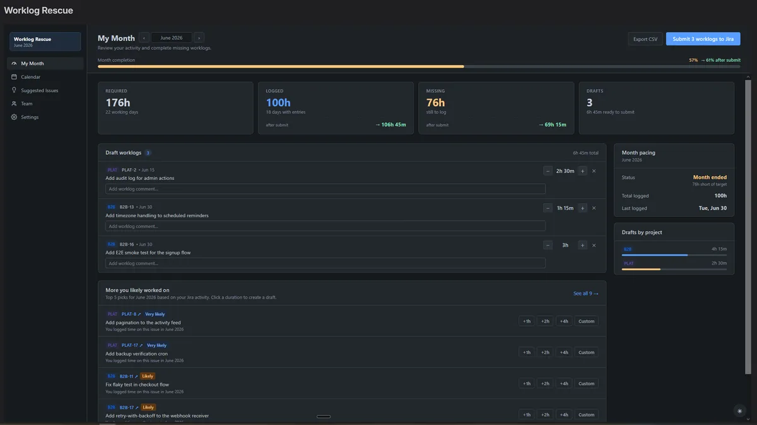Open the Settings gear icon

click(x=15, y=117)
